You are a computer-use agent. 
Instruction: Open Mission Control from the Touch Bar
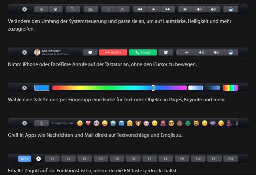pyautogui.click(x=73, y=9)
